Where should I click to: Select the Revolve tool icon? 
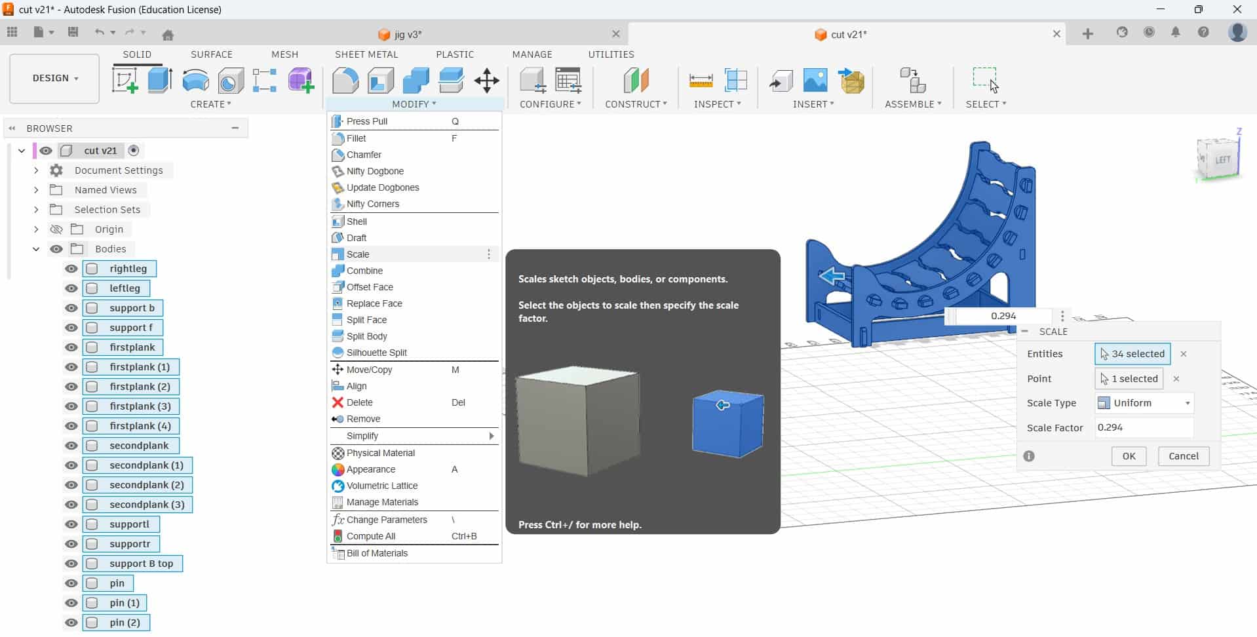point(195,81)
